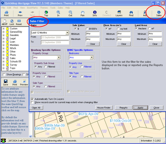Select Filtered for Property Sub Group
Viewport: 166px width, 144px height.
[46, 67]
